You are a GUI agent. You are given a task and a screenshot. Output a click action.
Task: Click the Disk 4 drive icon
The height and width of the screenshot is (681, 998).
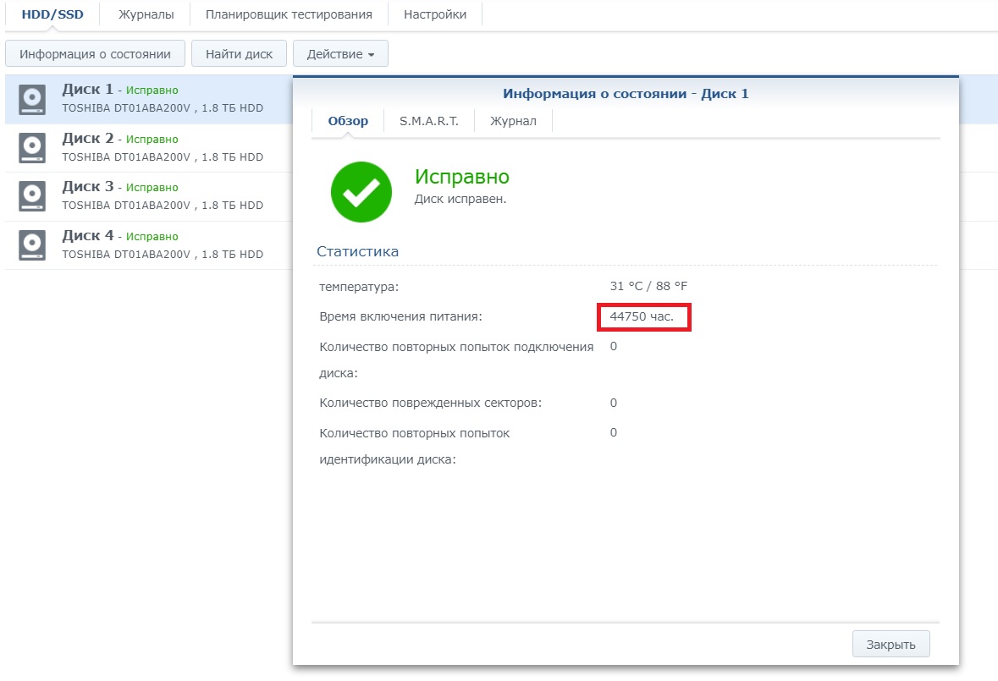(x=32, y=245)
